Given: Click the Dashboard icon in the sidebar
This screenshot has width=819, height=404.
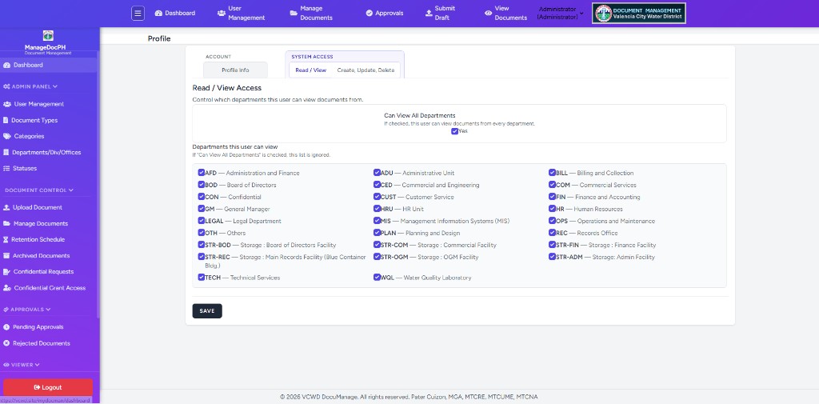Looking at the screenshot, I should 6,66.
